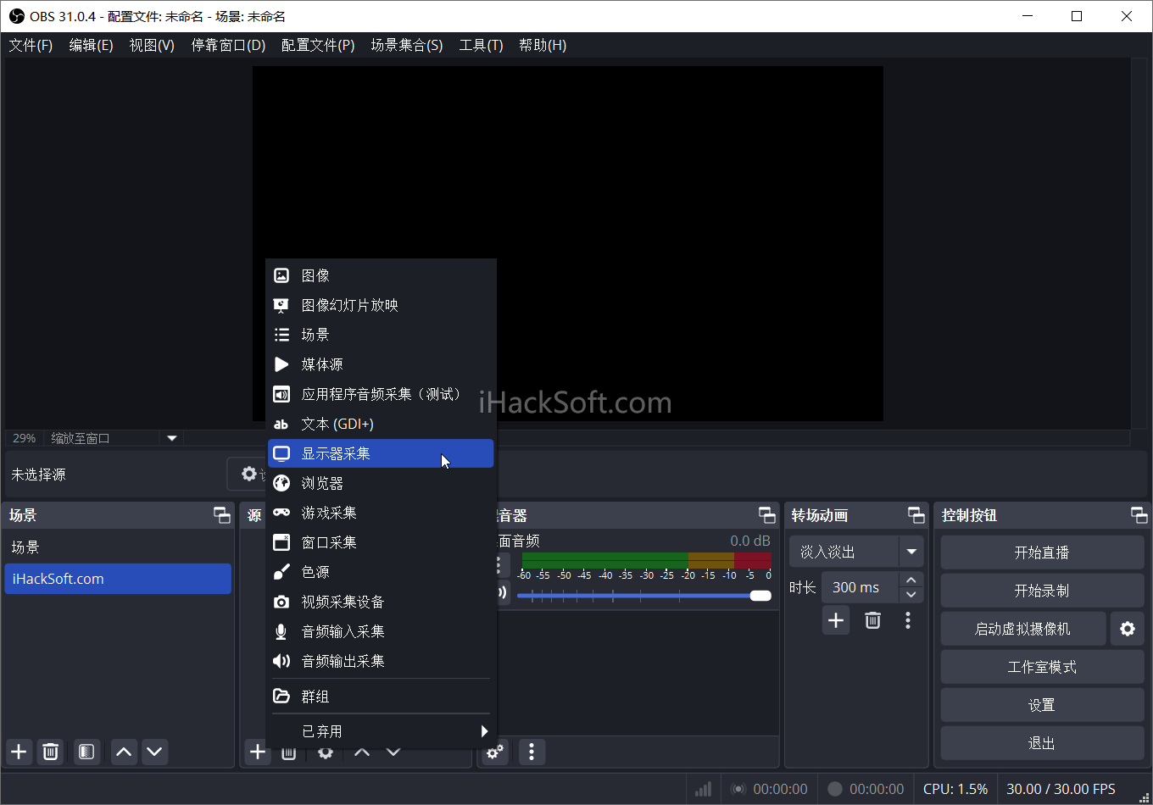
Task: Open the 停靠窗口(D) menu
Action: click(228, 45)
